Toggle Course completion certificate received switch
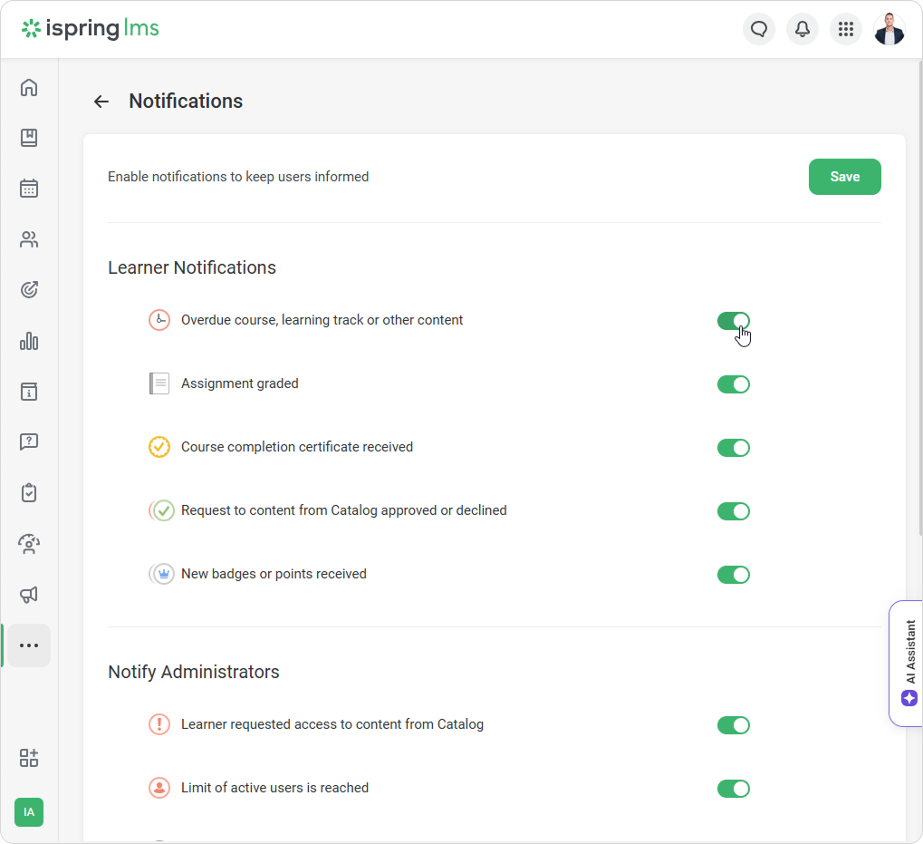This screenshot has height=844, width=923. pos(734,448)
